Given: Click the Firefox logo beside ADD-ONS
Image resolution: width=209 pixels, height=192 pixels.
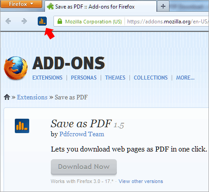Looking at the screenshot, I should coord(16,68).
